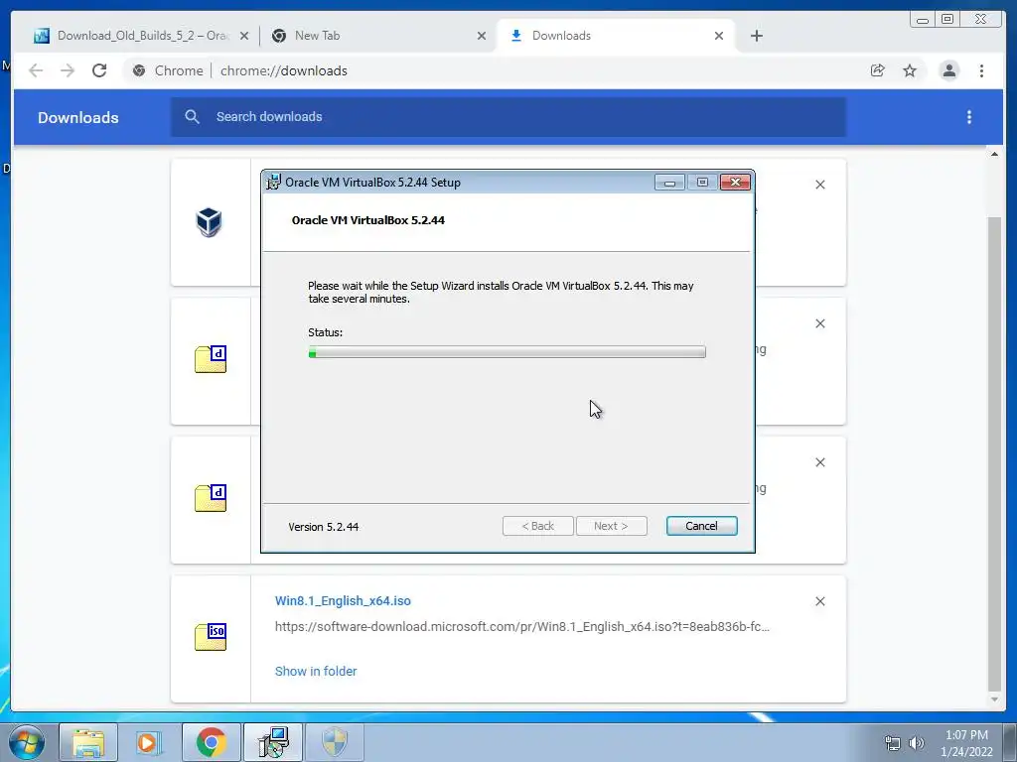Click the installation progress bar

[x=508, y=352]
